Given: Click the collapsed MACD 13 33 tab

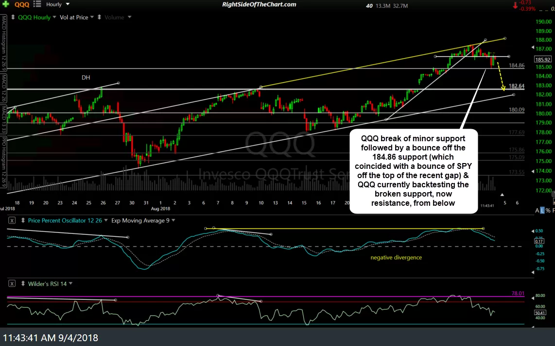Looking at the screenshot, I should [x=3, y=120].
